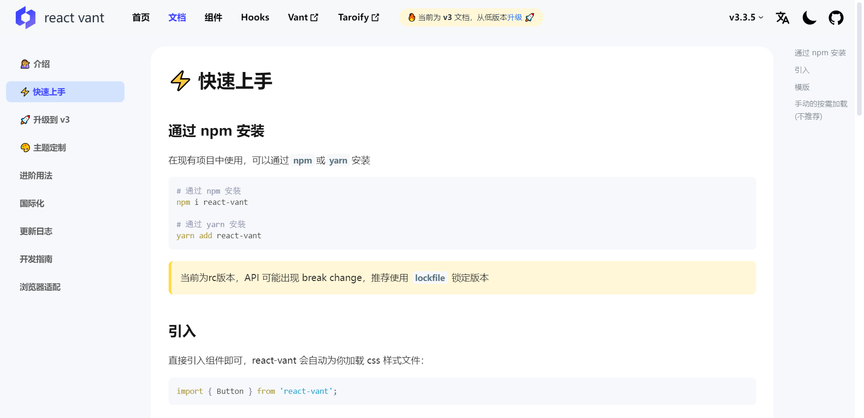Click the inline yarn code tag
Screen dimensions: 864x418
point(338,160)
